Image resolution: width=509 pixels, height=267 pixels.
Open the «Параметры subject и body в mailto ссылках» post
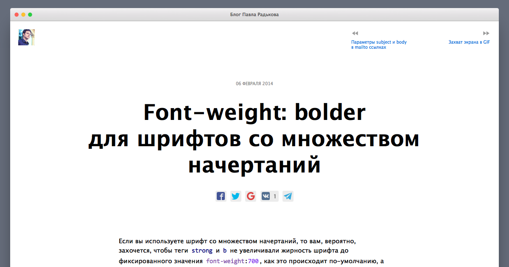(379, 44)
